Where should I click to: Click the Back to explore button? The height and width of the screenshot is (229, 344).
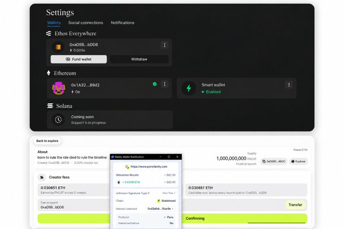pyautogui.click(x=47, y=141)
